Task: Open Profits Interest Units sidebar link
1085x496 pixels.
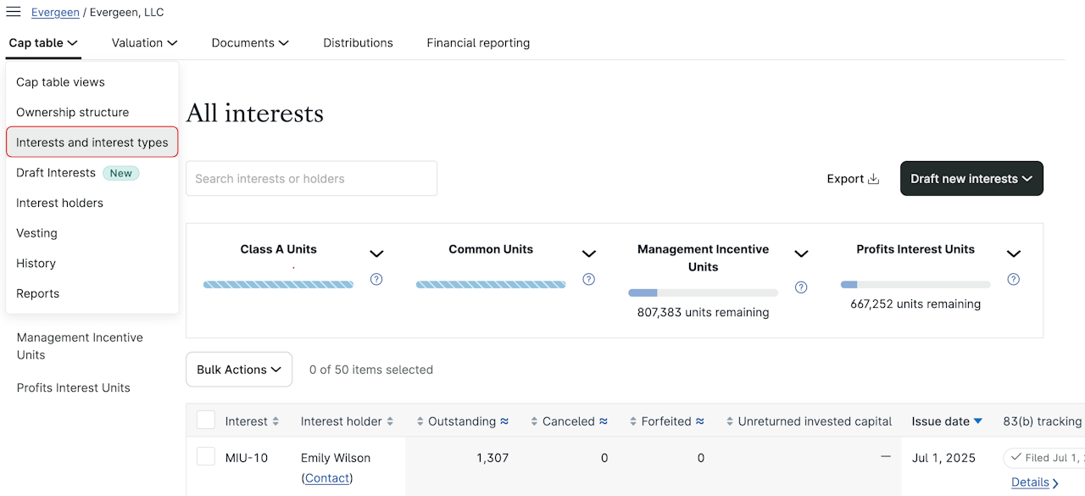Action: (x=74, y=387)
